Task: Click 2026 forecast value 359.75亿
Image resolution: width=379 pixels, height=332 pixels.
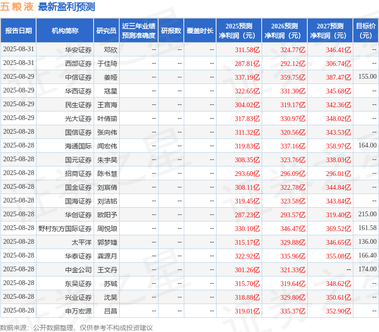Action: [293, 77]
